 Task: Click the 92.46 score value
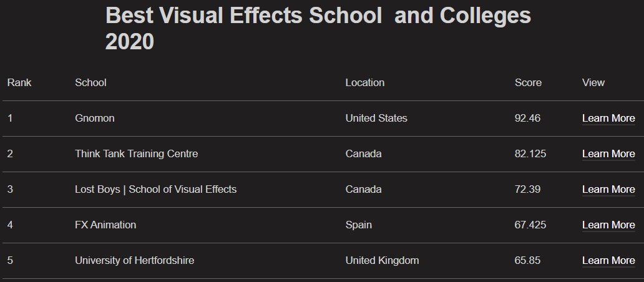pos(527,118)
